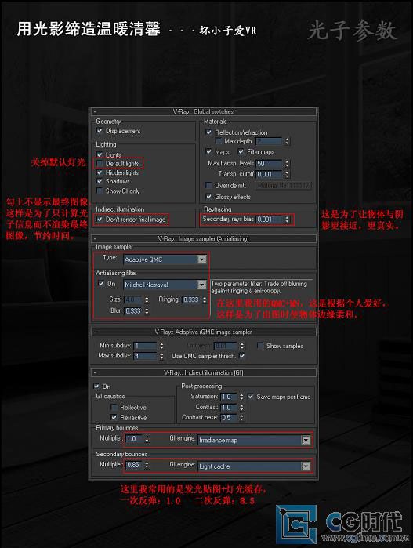Image resolution: width=413 pixels, height=548 pixels.
Task: Adjust the antialiasing Size spinner
Action: click(x=147, y=299)
